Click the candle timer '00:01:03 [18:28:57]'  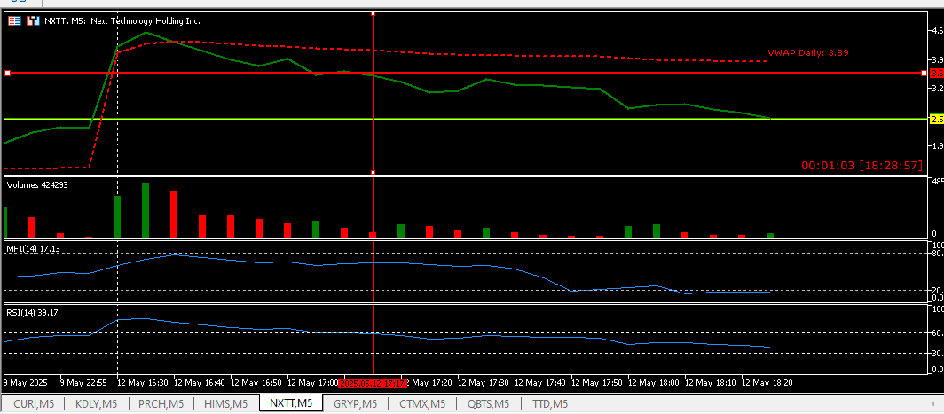[862, 166]
